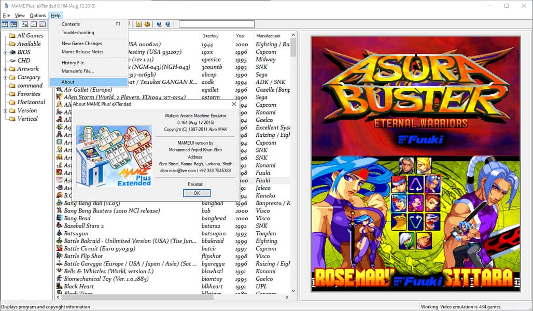Click the Batsugun game icon

coord(60,233)
